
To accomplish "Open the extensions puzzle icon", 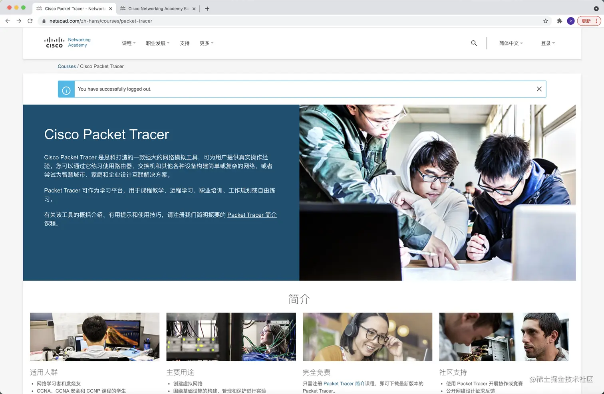I will (559, 21).
